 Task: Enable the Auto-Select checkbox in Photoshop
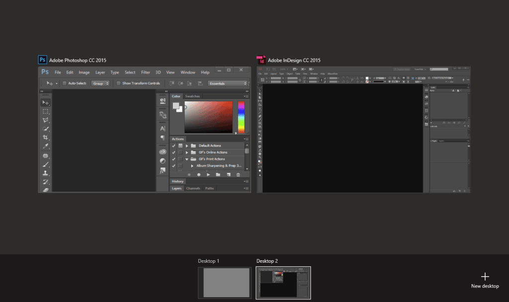(64, 83)
